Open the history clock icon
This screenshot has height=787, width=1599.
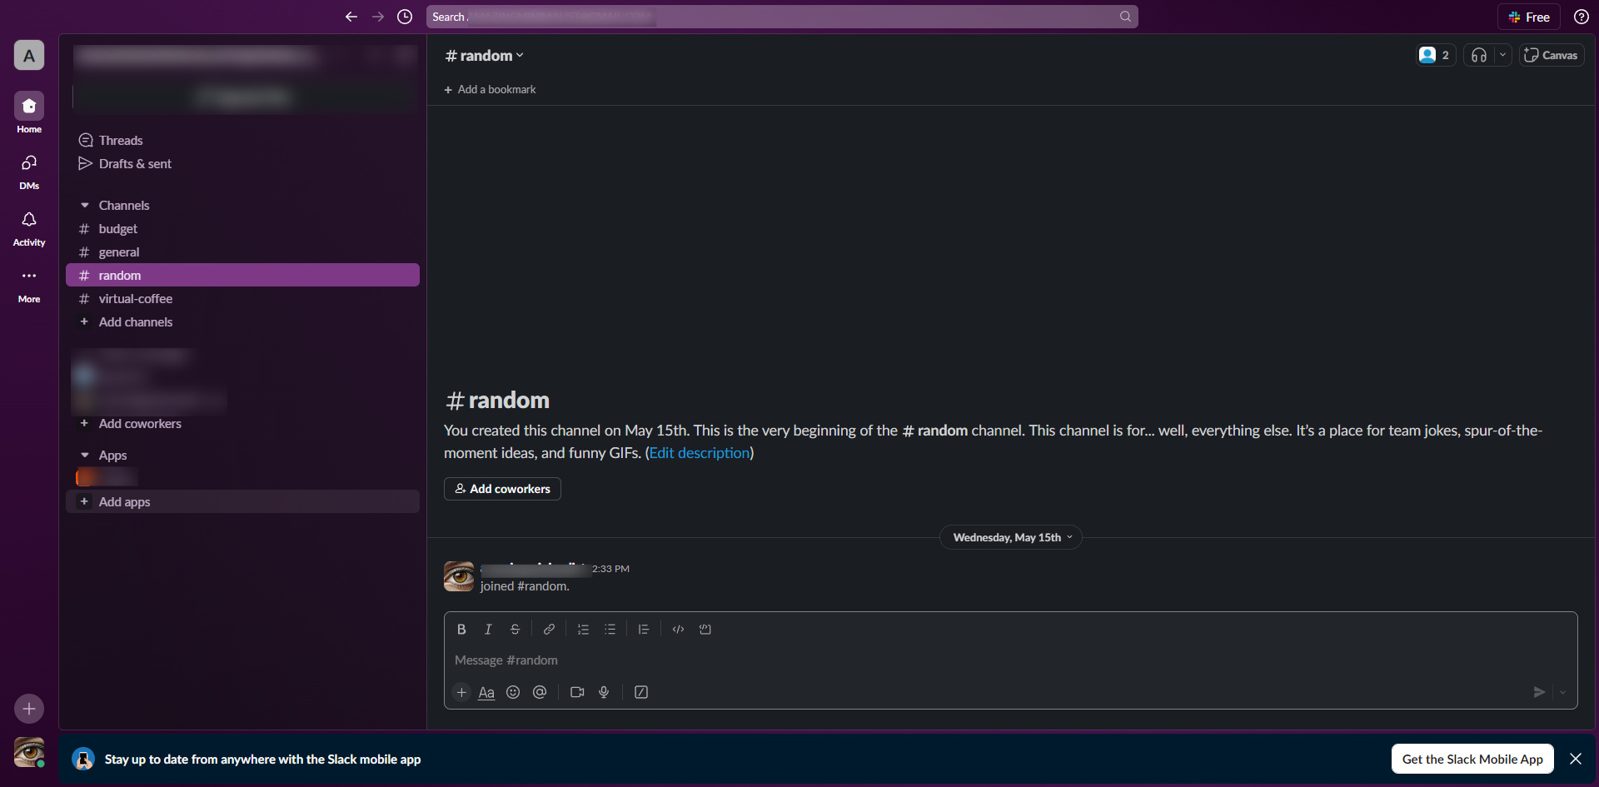click(405, 17)
